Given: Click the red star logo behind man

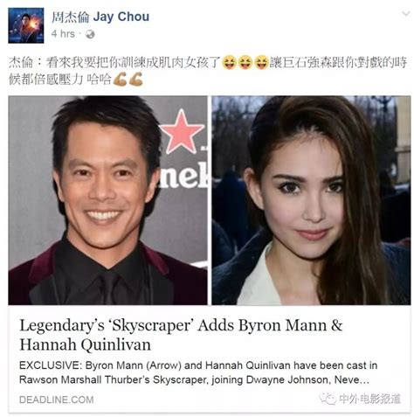Looking at the screenshot, I should tap(182, 132).
